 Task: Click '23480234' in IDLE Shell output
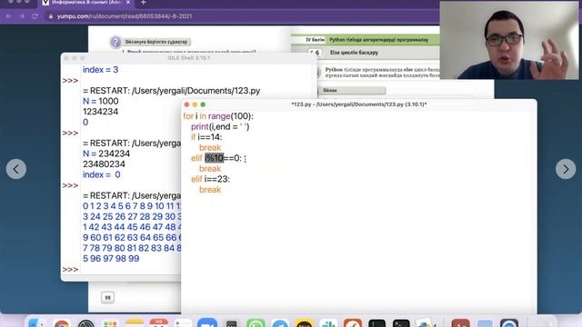tap(104, 163)
